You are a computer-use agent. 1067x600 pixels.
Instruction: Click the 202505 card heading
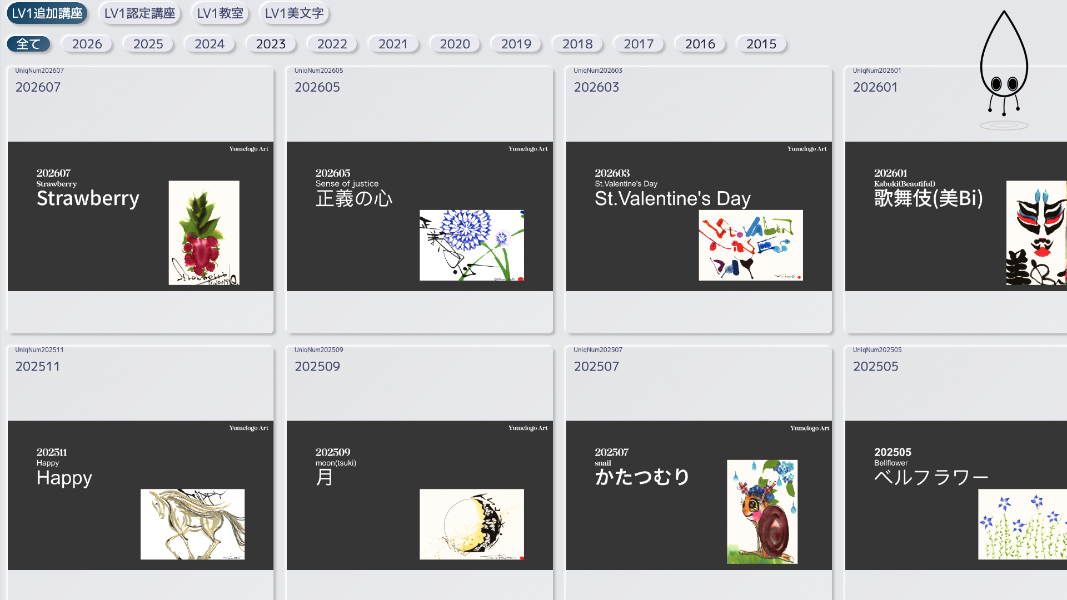[875, 367]
